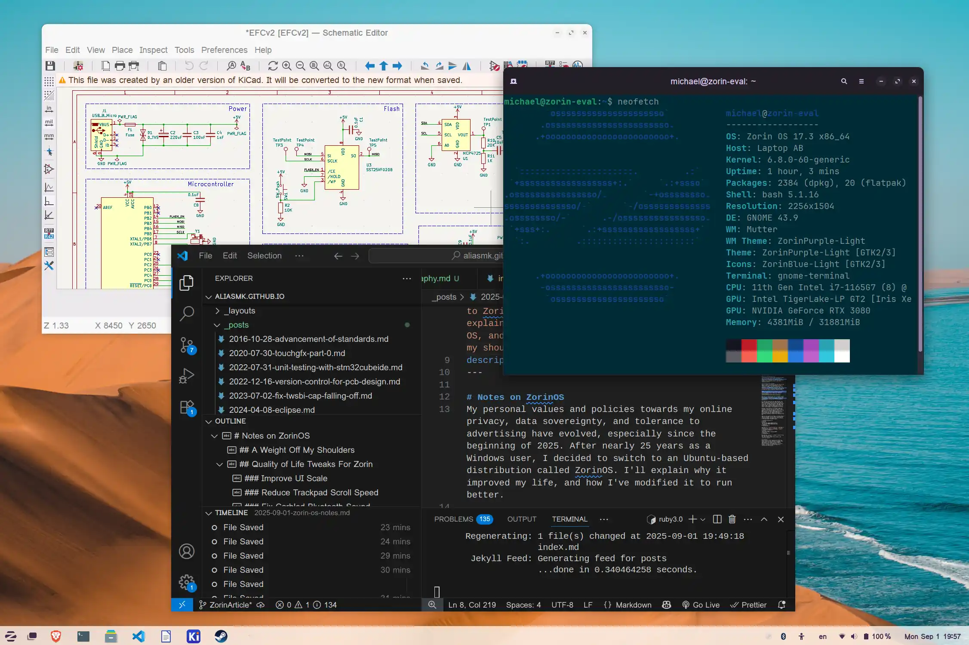Collapse the _posts folder
This screenshot has height=645, width=969.
pos(218,325)
